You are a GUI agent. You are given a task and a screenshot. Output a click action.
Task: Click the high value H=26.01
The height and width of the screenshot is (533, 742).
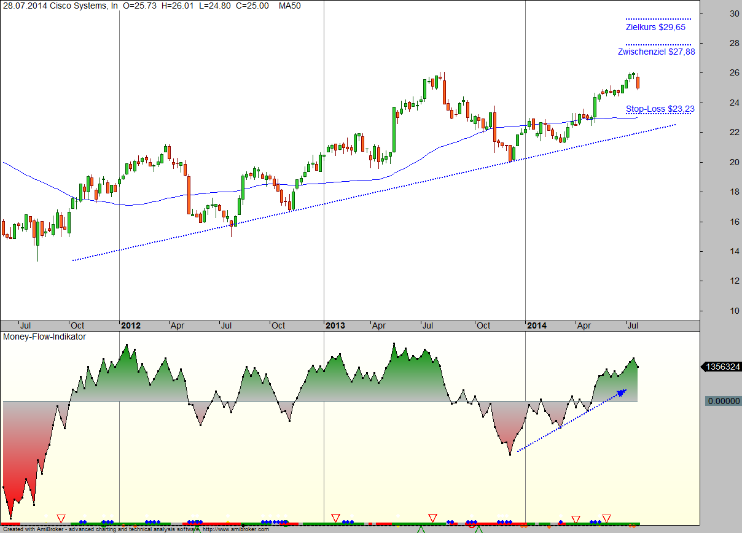pos(176,6)
